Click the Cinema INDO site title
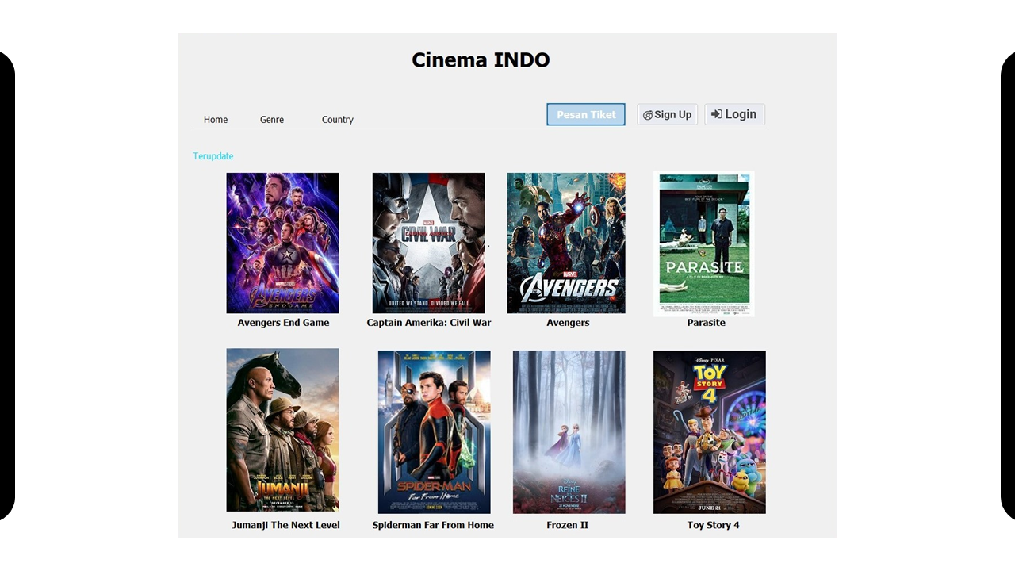Viewport: 1015px width, 571px height. pos(481,60)
